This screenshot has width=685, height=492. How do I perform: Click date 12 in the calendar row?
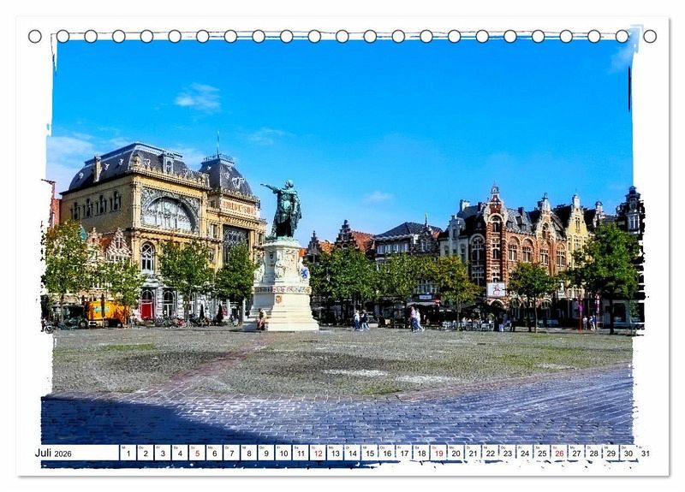[x=318, y=453]
